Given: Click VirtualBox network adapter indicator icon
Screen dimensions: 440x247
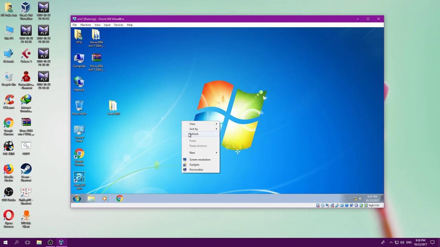Looking at the screenshot, I should tap(332, 205).
